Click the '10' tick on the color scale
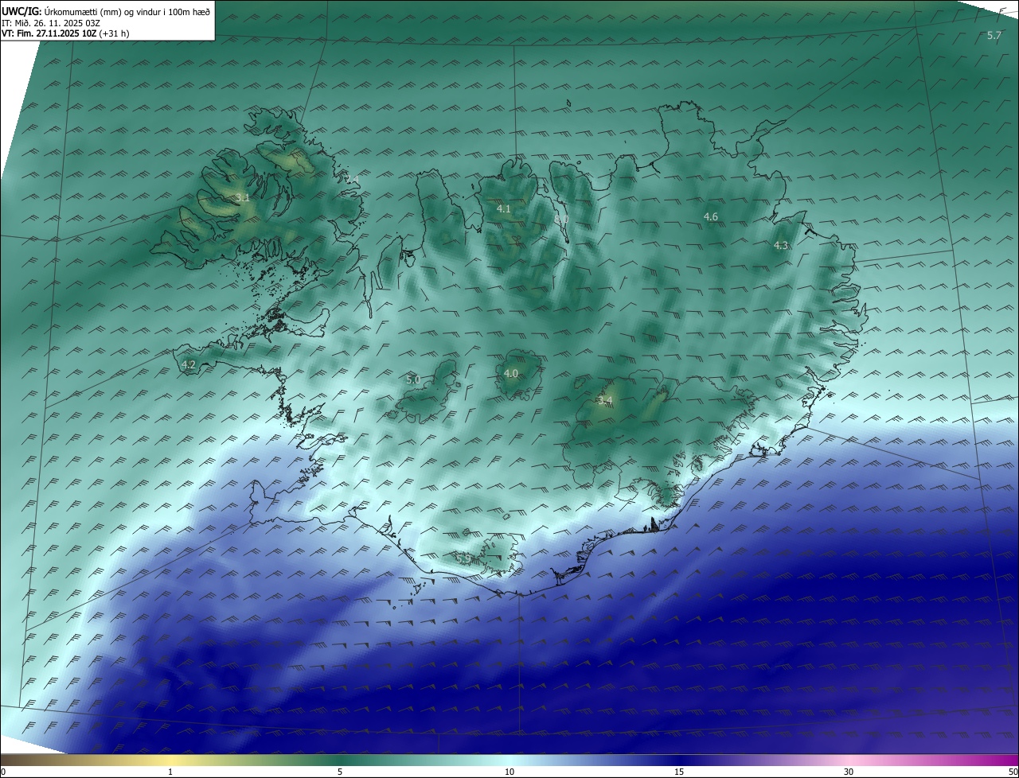This screenshot has height=778, width=1019. (x=509, y=772)
